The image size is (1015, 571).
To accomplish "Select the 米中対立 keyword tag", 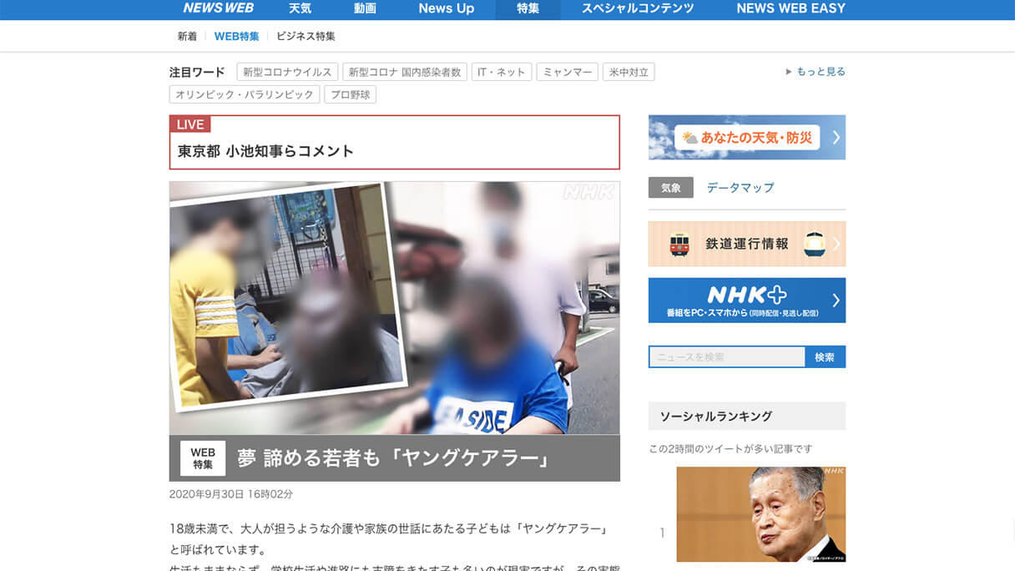I will point(629,72).
